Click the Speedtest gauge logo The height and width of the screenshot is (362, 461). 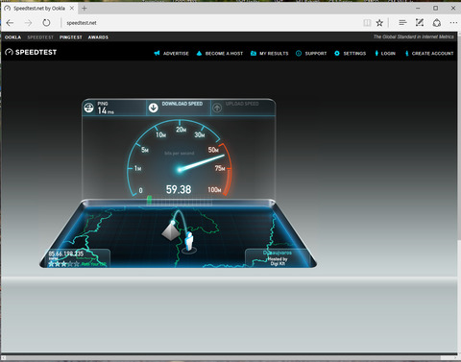point(9,52)
